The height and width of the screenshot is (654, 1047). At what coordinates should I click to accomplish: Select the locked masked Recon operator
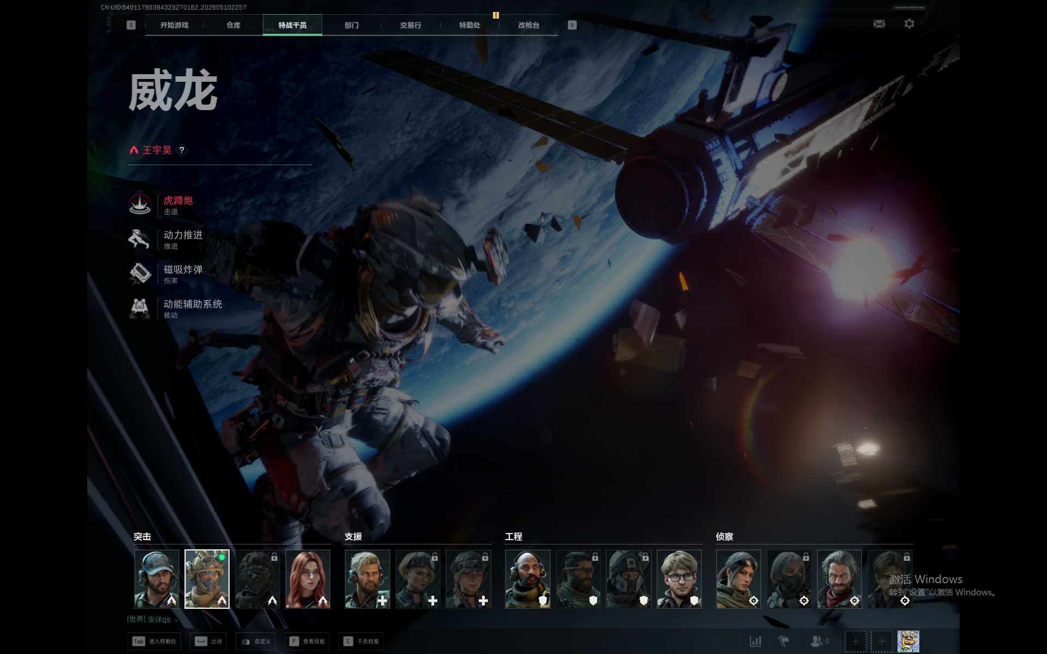[x=789, y=579]
